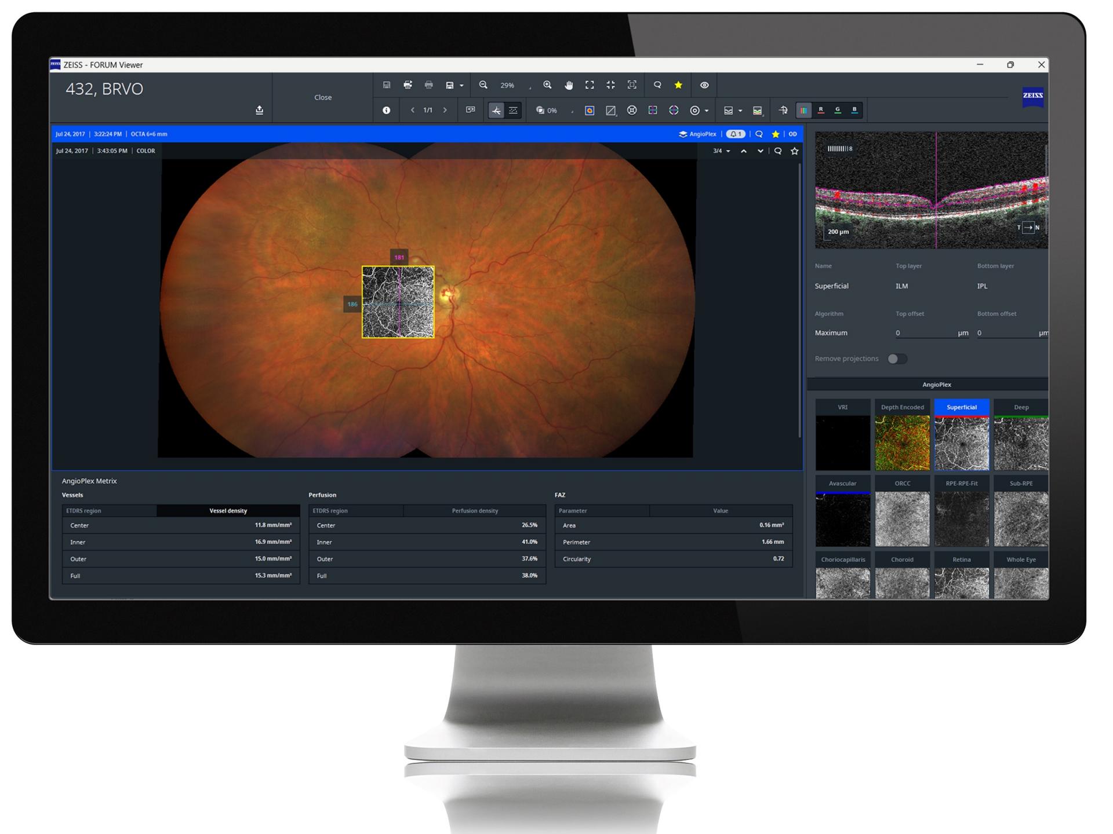Select the Vessel density column tab

tap(228, 511)
